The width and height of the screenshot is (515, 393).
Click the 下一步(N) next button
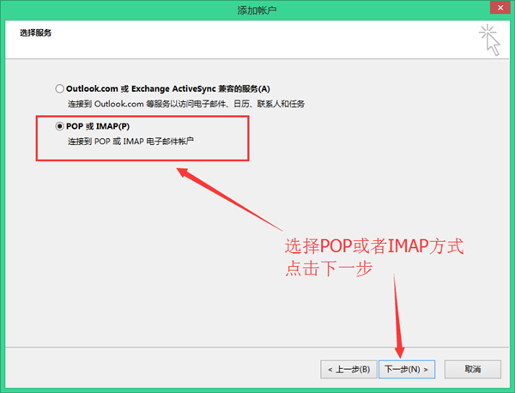tap(407, 369)
